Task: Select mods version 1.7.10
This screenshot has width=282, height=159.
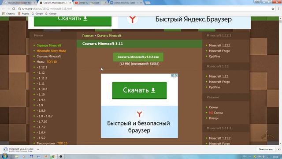Action: [x=42, y=121]
